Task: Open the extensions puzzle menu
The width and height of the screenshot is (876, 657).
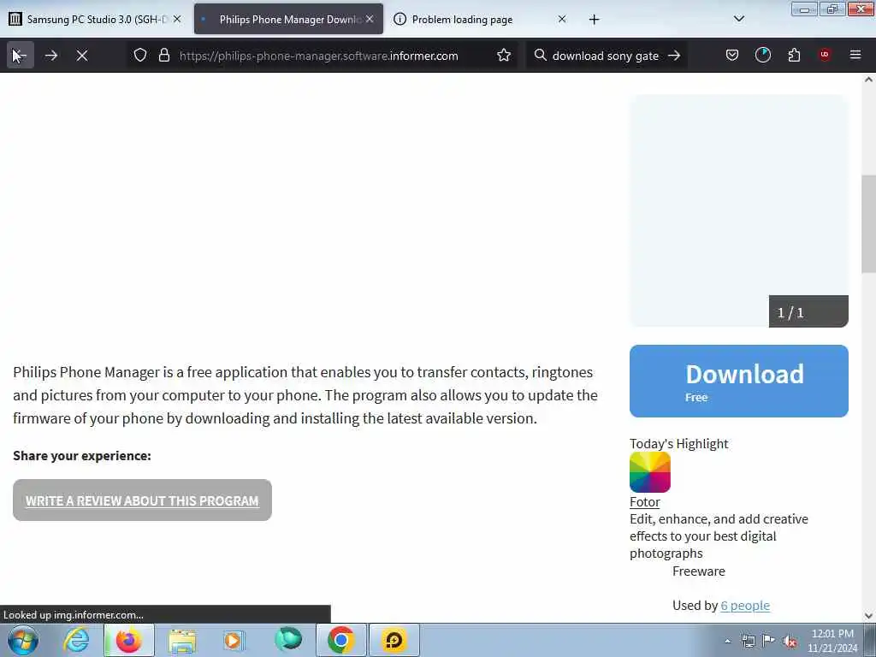Action: [794, 56]
